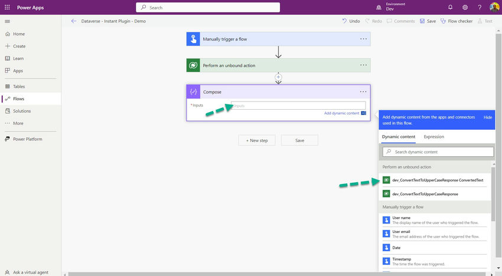Click the Power Apps title
This screenshot has height=276, width=502.
pos(30,7)
